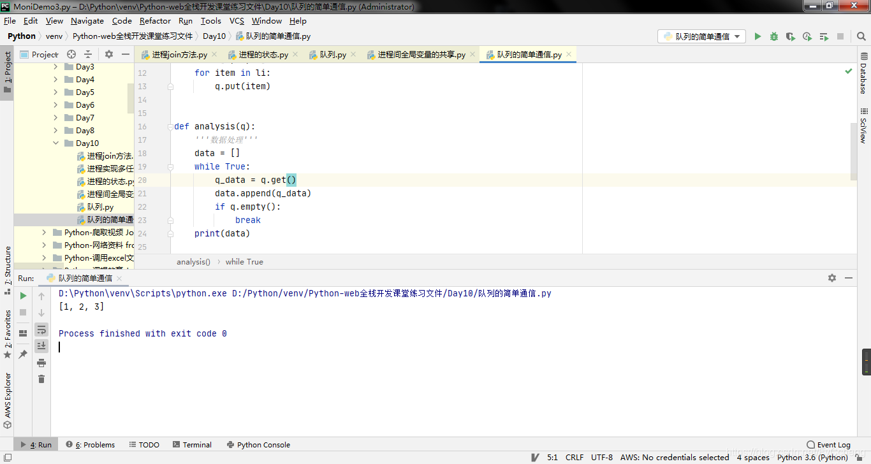
Task: Click the Profile icon in the top toolbar
Action: point(807,36)
